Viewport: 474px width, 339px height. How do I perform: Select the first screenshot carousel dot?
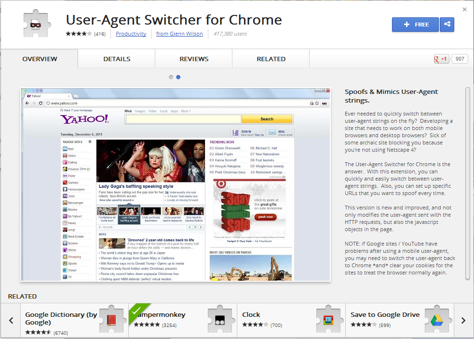click(x=171, y=77)
